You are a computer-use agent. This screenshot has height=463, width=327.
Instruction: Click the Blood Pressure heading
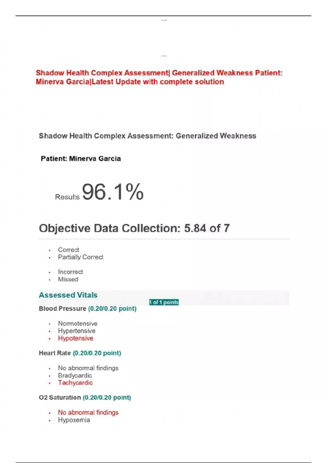(x=62, y=309)
